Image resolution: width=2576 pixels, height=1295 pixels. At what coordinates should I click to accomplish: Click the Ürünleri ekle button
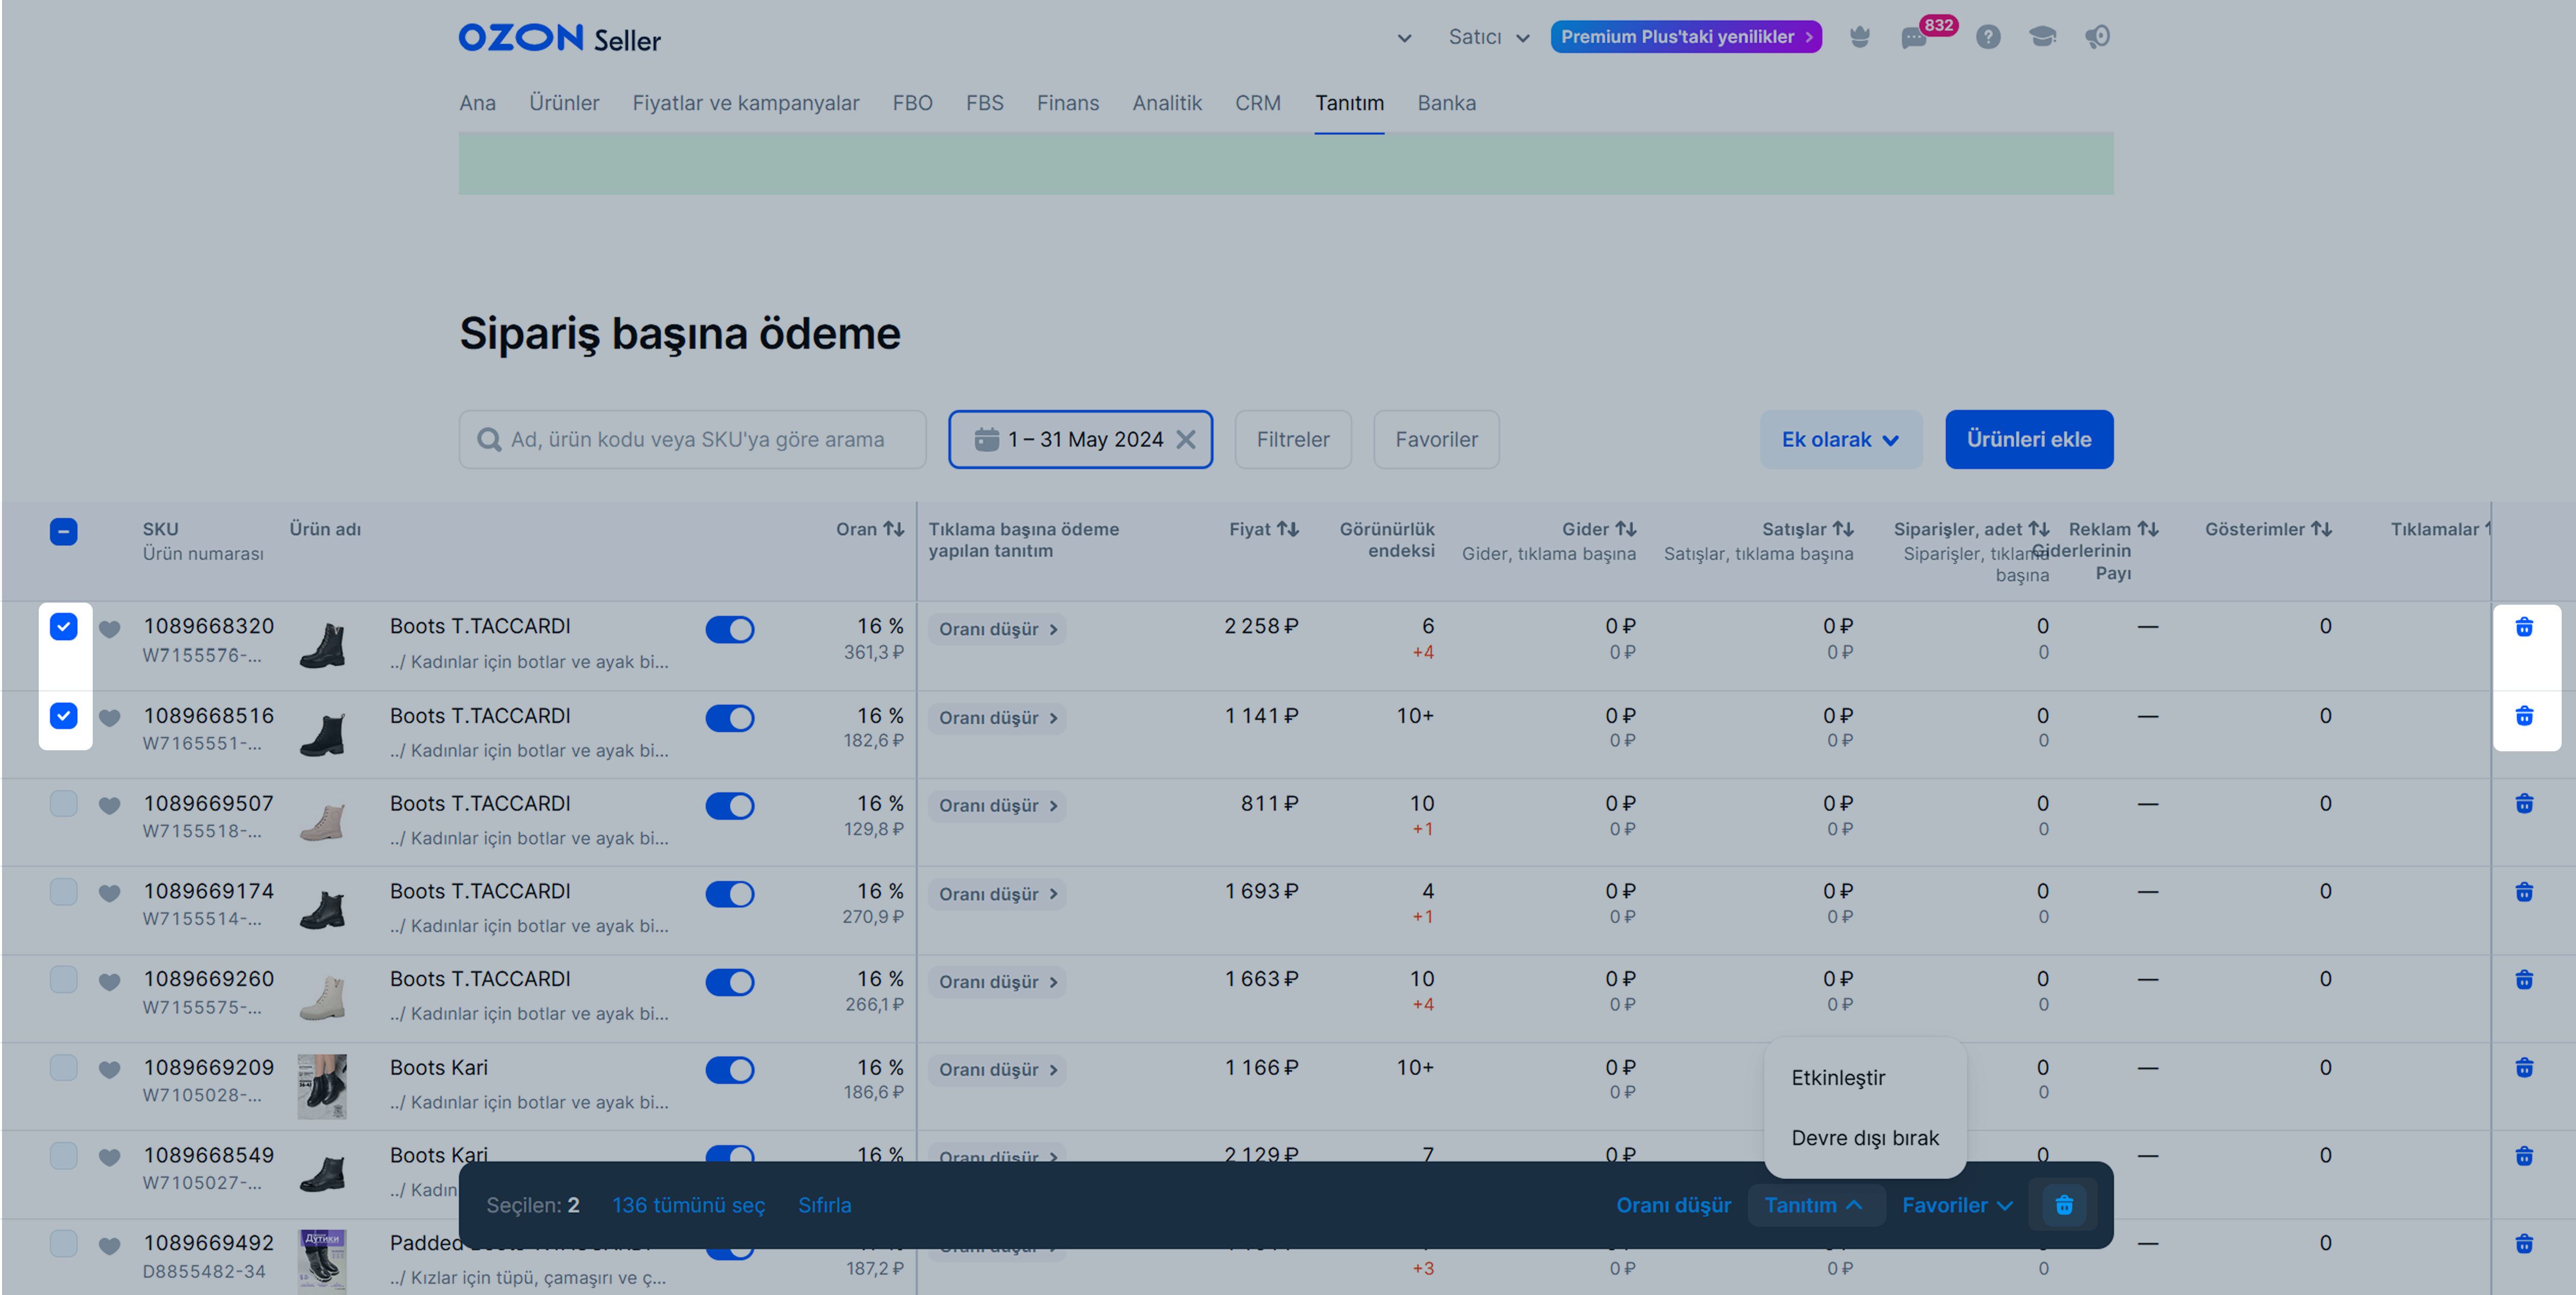tap(2029, 439)
